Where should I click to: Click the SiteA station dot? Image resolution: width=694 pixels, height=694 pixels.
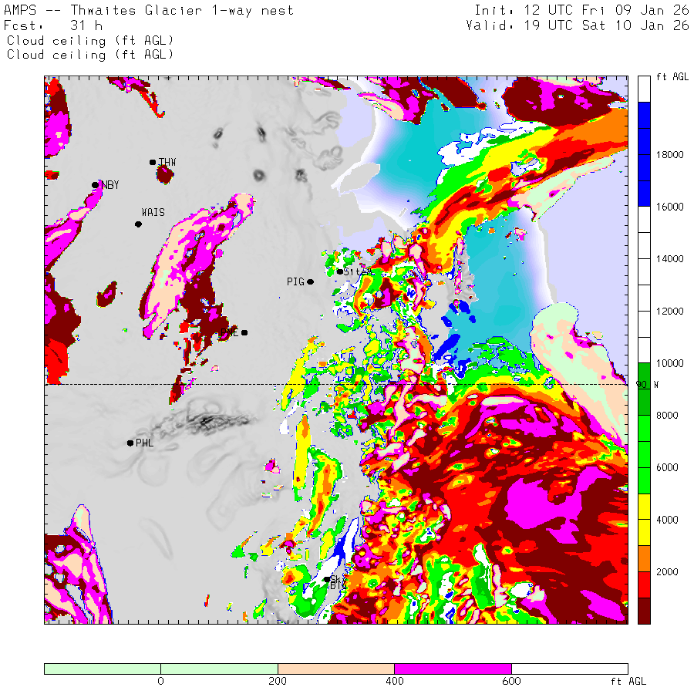[339, 271]
